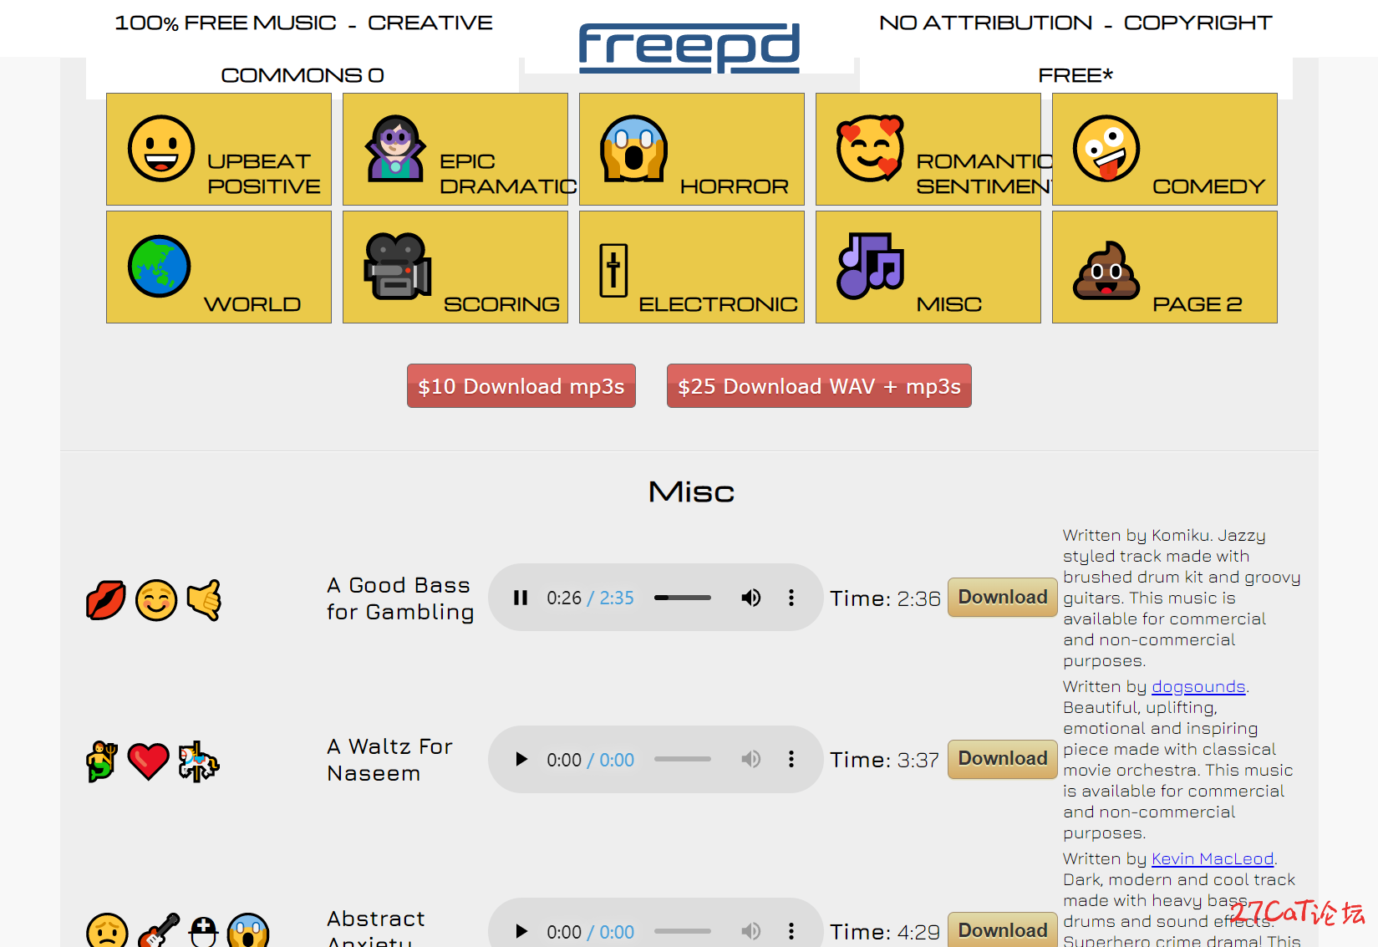Open the Electronic slider icon
1378x947 pixels.
coord(613,270)
